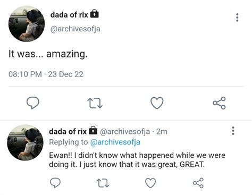The width and height of the screenshot is (252, 195).
Task: Select the "dada of rix" name in main tweet
Action: 69,15
